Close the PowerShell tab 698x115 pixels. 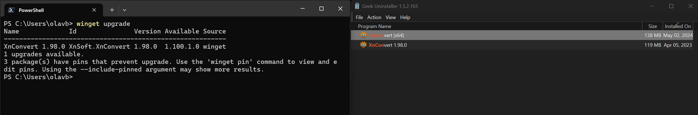94,10
